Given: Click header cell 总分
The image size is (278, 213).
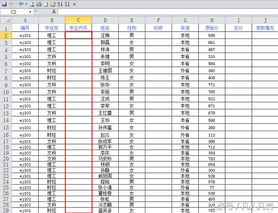Looking at the screenshot, I should (x=239, y=28).
